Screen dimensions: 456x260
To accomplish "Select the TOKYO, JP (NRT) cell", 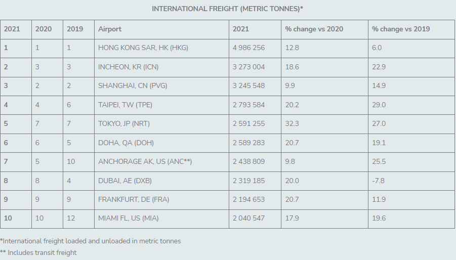I will click(161, 124).
